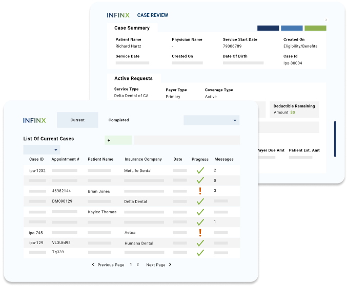The width and height of the screenshot is (347, 288).
Task: Click the checkmark in row with 1 message
Action: (200, 222)
